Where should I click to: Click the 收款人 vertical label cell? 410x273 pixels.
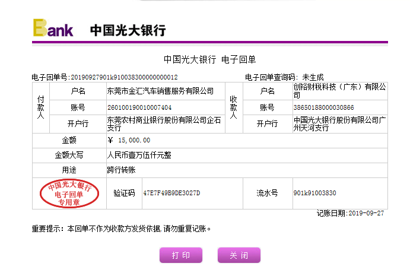pyautogui.click(x=234, y=108)
